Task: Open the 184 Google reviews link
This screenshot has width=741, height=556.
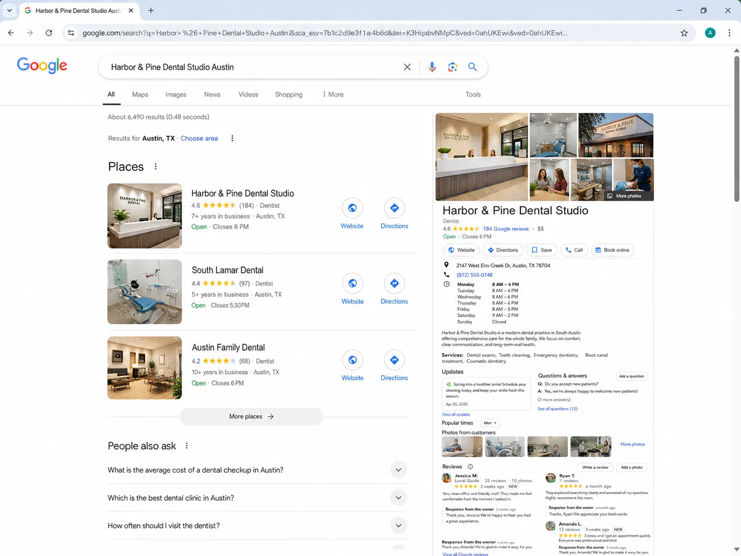Action: pyautogui.click(x=506, y=229)
